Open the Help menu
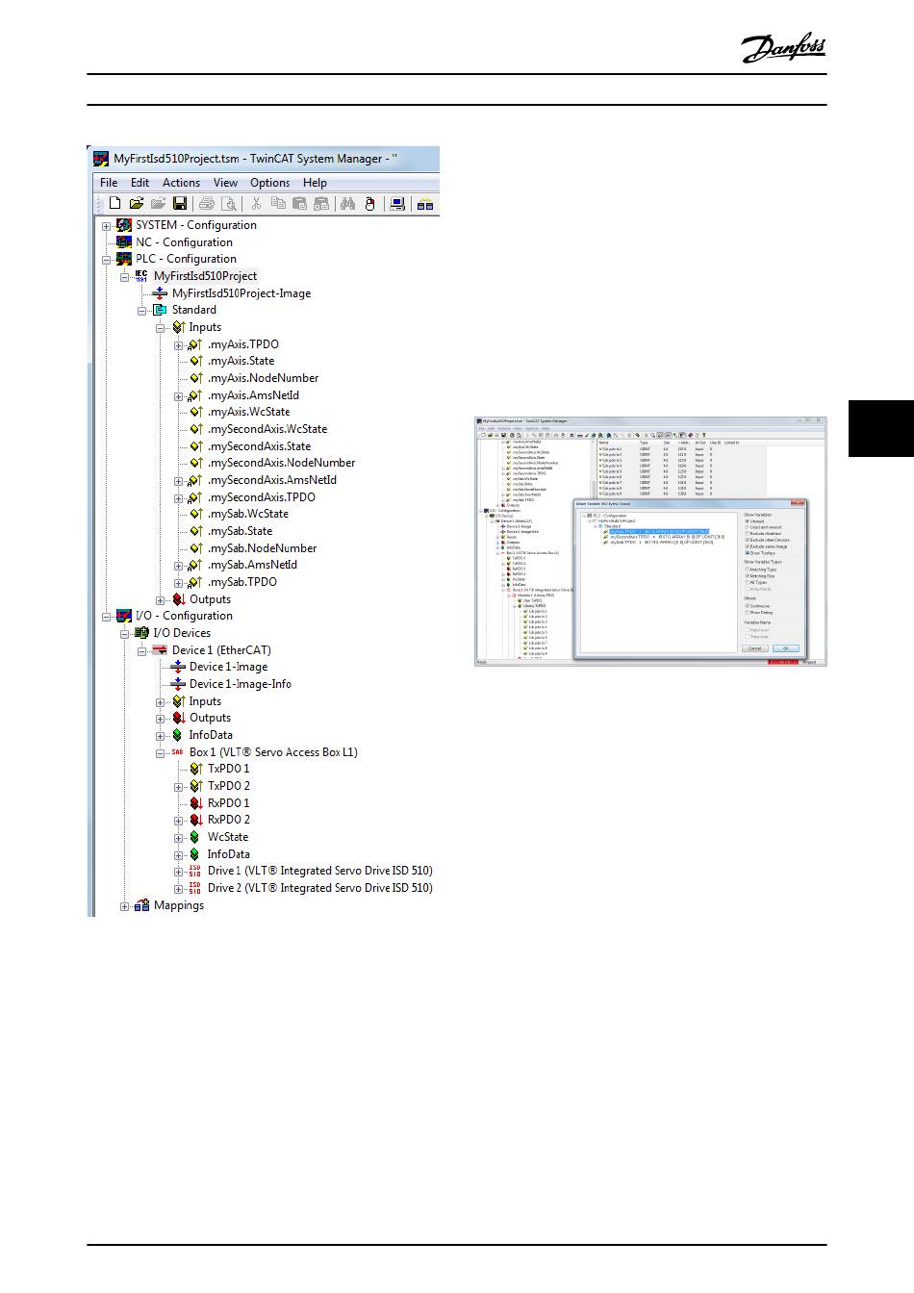This screenshot has width=914, height=1293. pyautogui.click(x=315, y=183)
